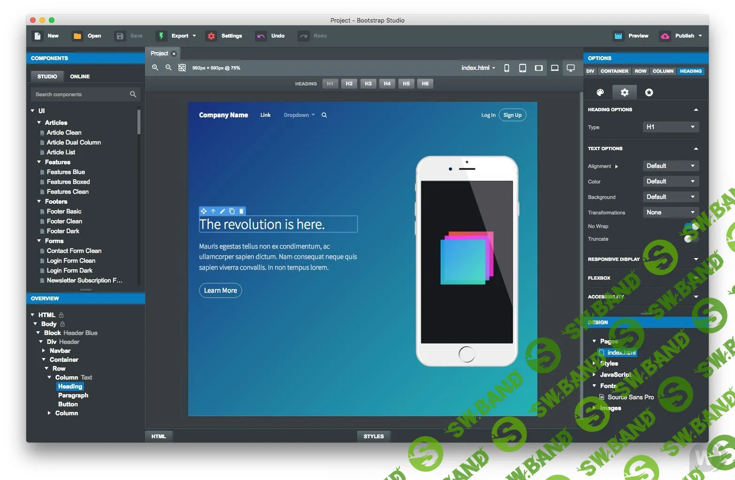Switch to the Online components tab

pos(79,76)
